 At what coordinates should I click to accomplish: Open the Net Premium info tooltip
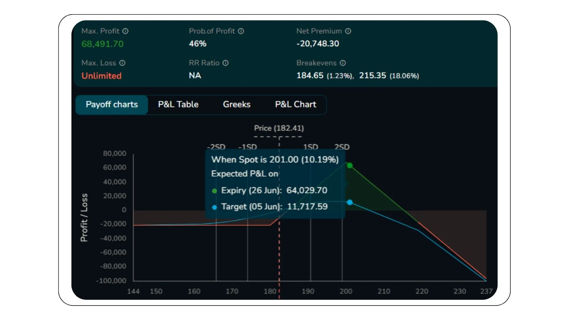click(x=349, y=31)
